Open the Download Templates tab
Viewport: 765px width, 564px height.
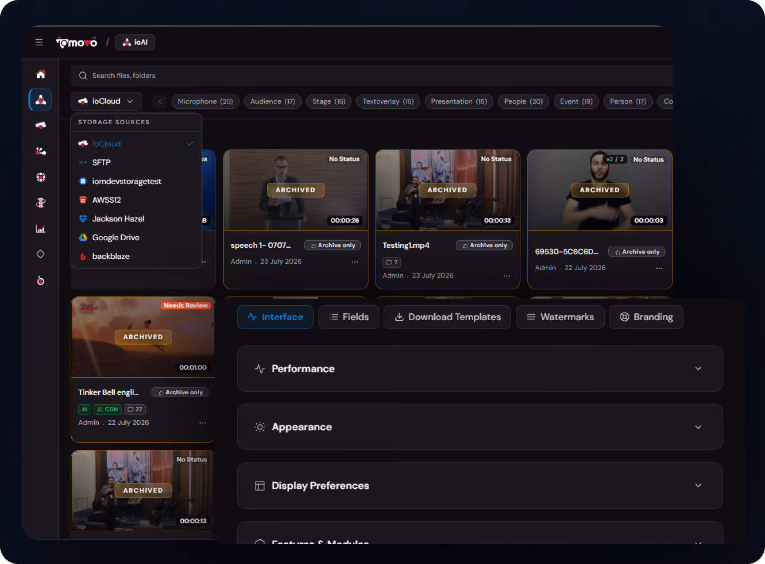[447, 317]
